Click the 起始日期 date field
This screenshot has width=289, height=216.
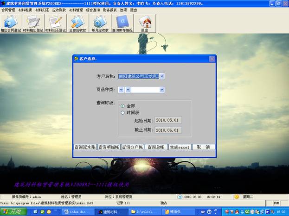(x=168, y=120)
